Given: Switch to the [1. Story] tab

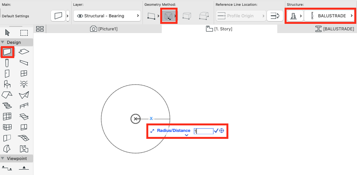Looking at the screenshot, I should [219, 29].
